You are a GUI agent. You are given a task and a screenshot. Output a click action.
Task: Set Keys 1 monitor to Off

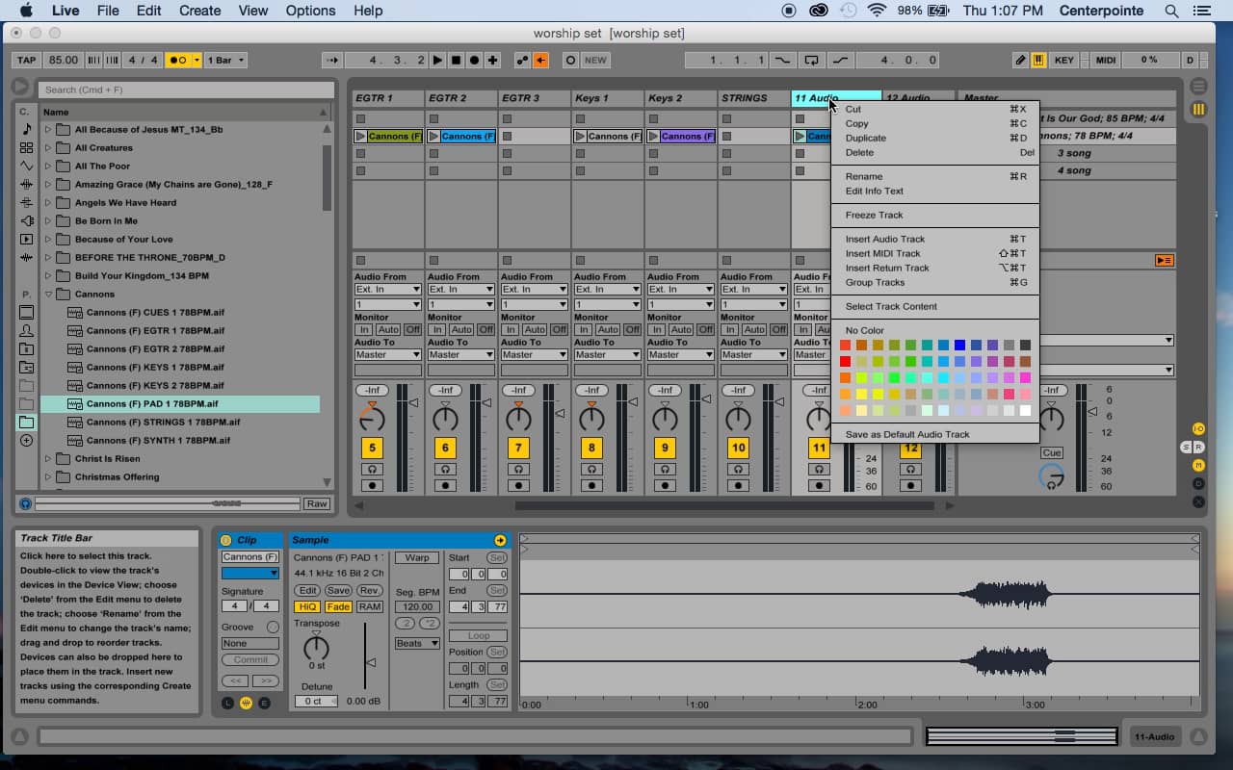[x=632, y=329]
